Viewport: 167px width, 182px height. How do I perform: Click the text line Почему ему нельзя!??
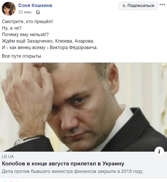click(x=25, y=35)
